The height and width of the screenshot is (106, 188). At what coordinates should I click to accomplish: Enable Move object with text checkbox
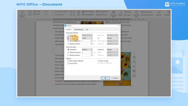[68, 61]
